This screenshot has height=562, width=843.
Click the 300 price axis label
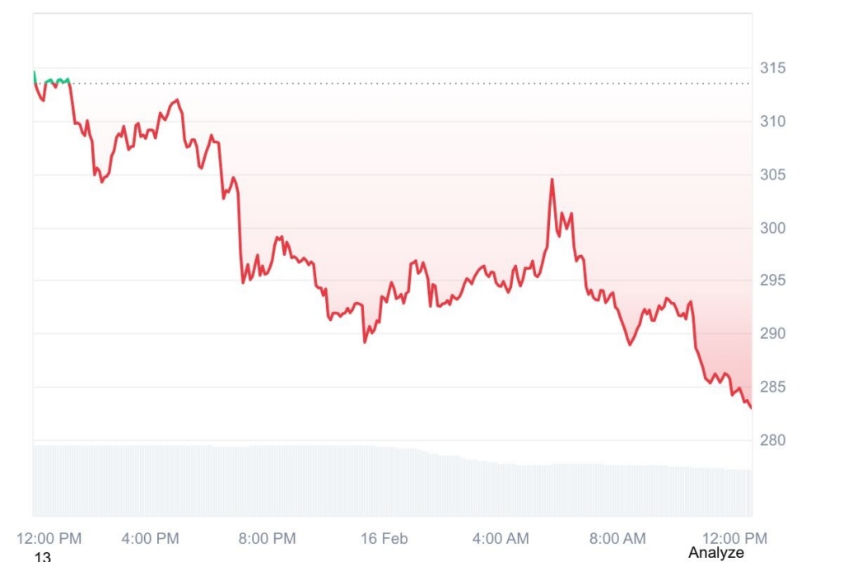[771, 228]
